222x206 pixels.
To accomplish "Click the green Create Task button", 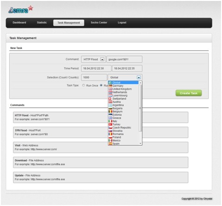I will click(x=189, y=93).
